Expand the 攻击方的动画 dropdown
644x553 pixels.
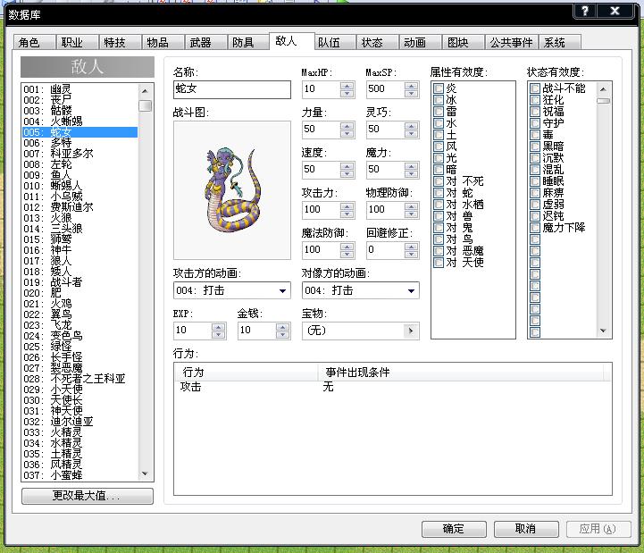282,291
